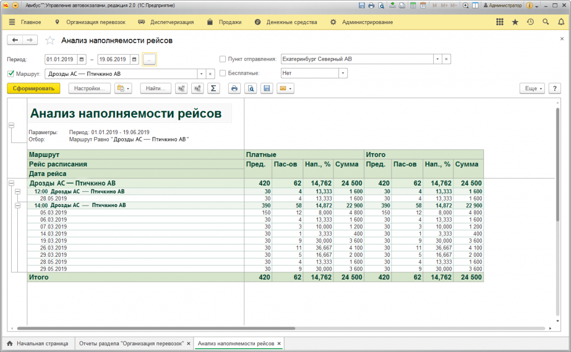Print the report using the printer icon below the filters
Image resolution: width=571 pixels, height=352 pixels.
coord(235,89)
